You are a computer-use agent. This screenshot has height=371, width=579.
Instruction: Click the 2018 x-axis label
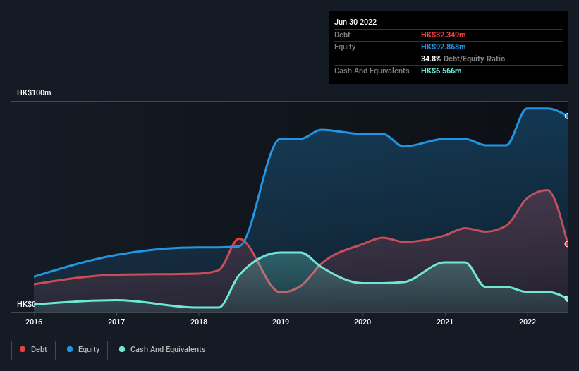[199, 322]
